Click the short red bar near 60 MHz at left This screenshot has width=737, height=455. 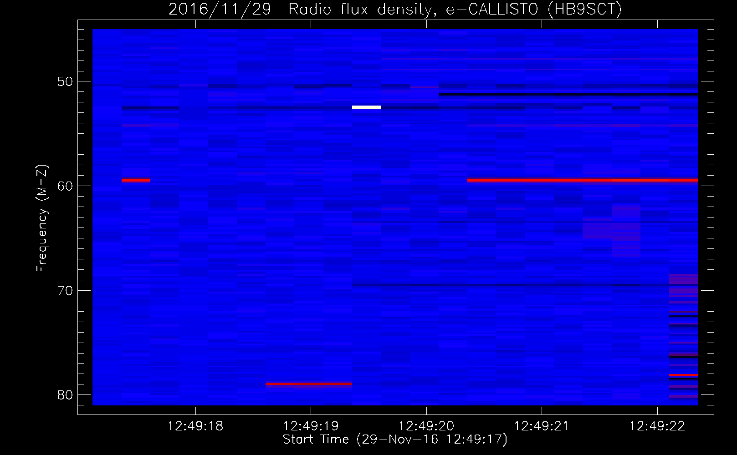pos(136,180)
